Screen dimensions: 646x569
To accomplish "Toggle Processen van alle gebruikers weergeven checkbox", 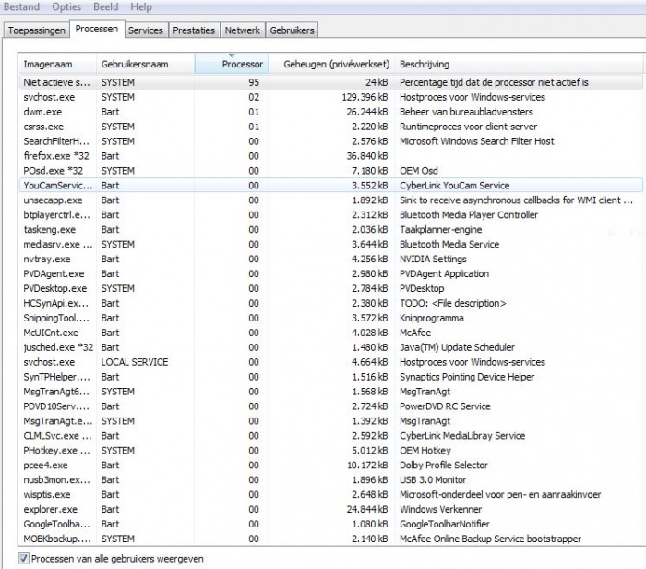I will coord(24,559).
